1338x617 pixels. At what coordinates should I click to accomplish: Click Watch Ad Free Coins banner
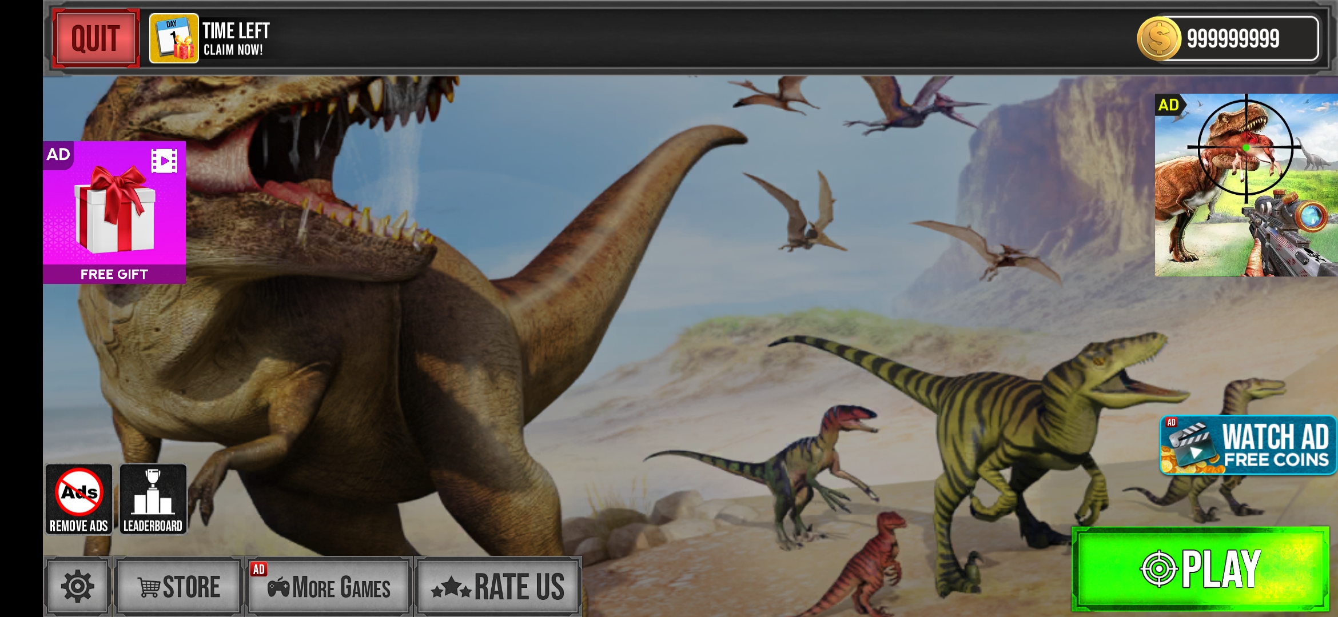(1248, 446)
